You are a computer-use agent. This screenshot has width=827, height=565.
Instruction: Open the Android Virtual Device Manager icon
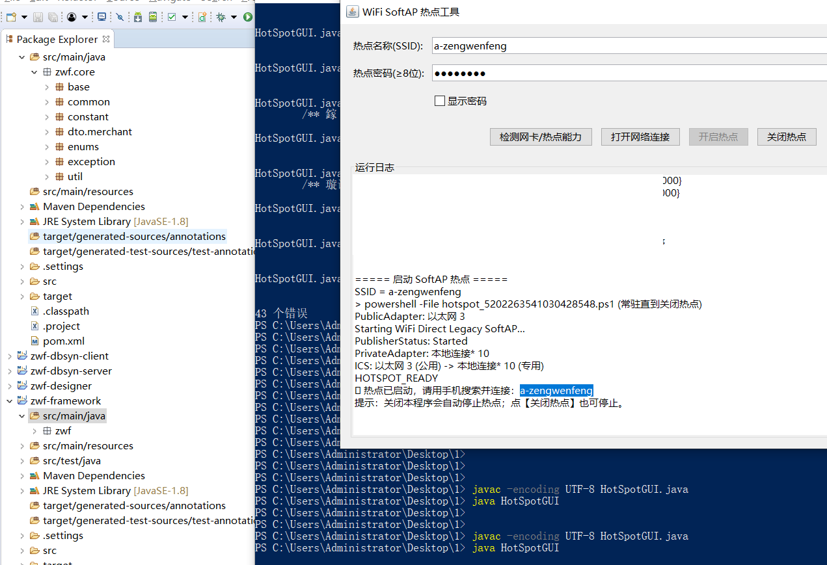coord(152,17)
